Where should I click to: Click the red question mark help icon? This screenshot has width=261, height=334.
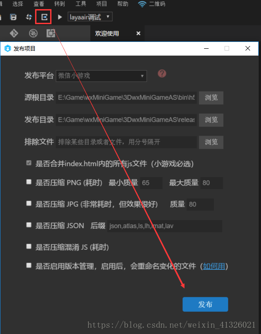coord(162,73)
